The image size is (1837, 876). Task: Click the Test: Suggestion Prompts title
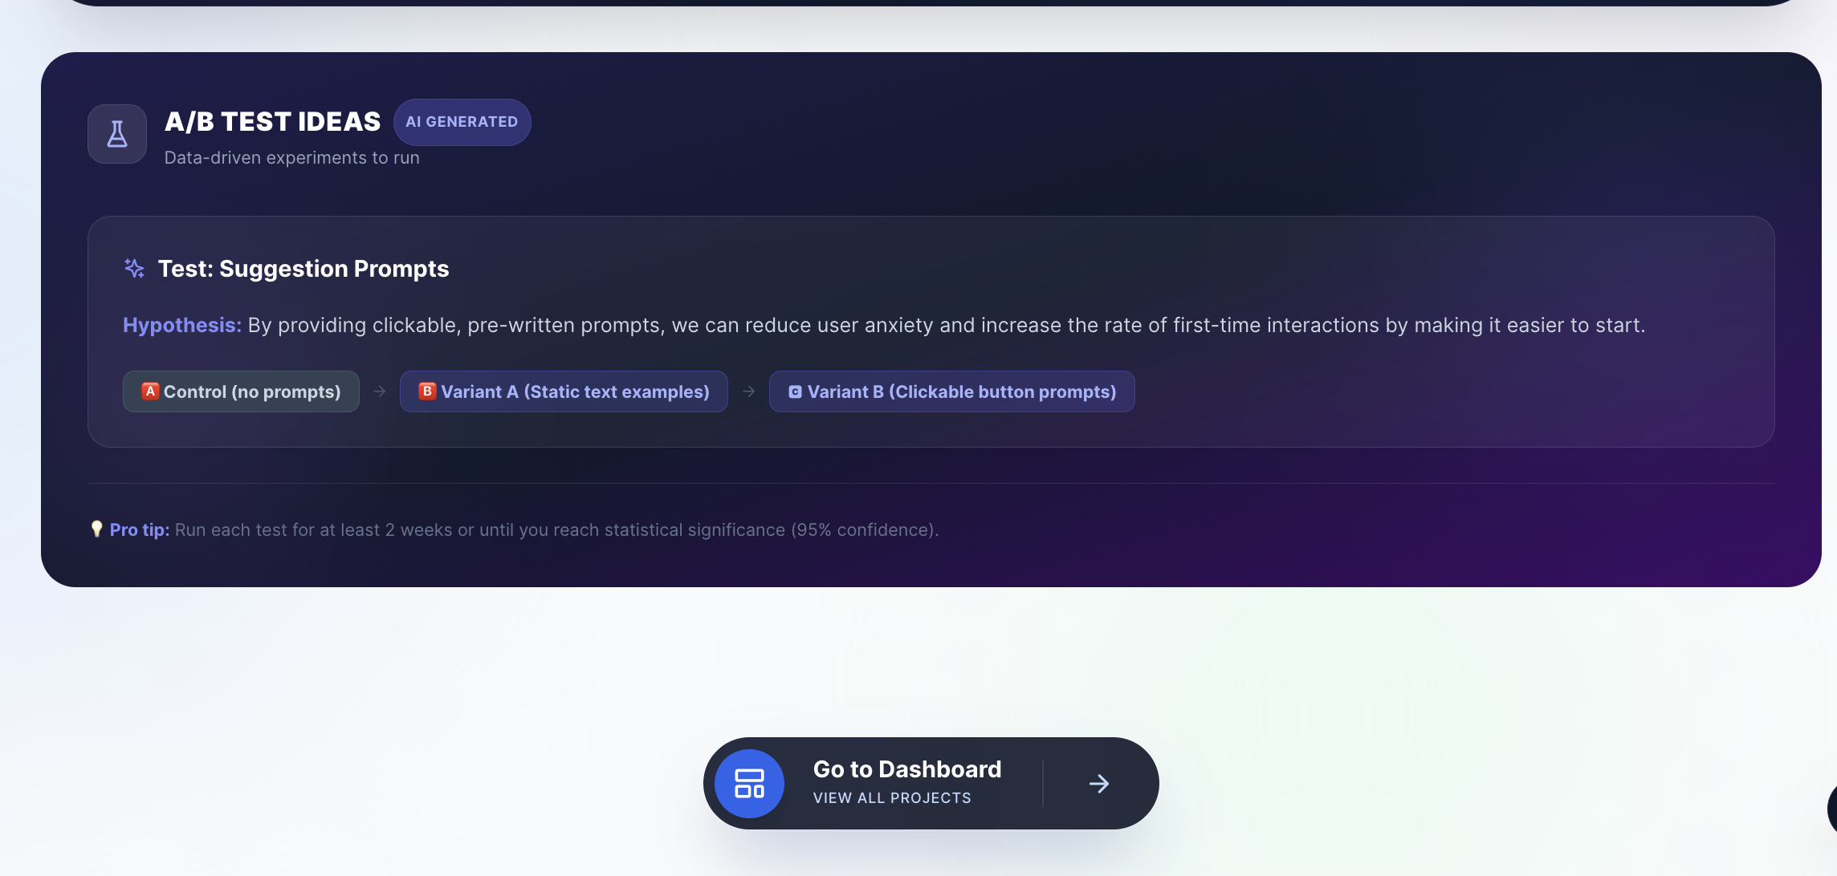(303, 269)
